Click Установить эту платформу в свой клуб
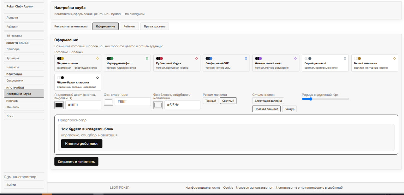The image size is (404, 195). coord(309,188)
